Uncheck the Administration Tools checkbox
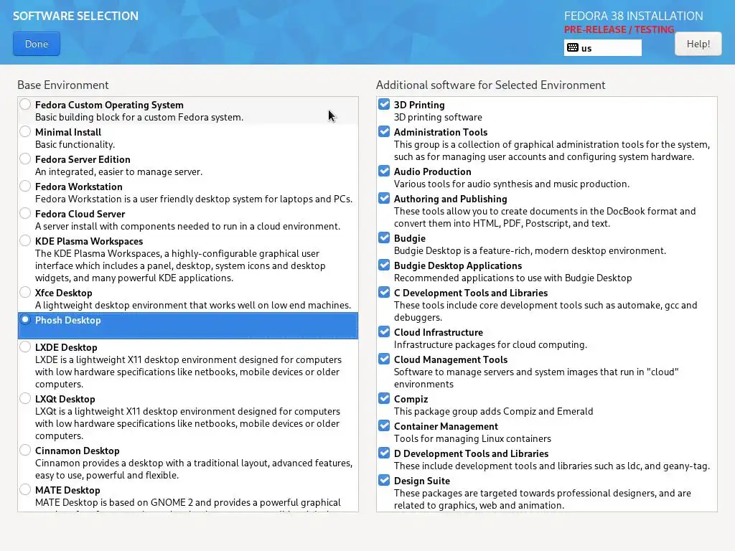 tap(384, 131)
